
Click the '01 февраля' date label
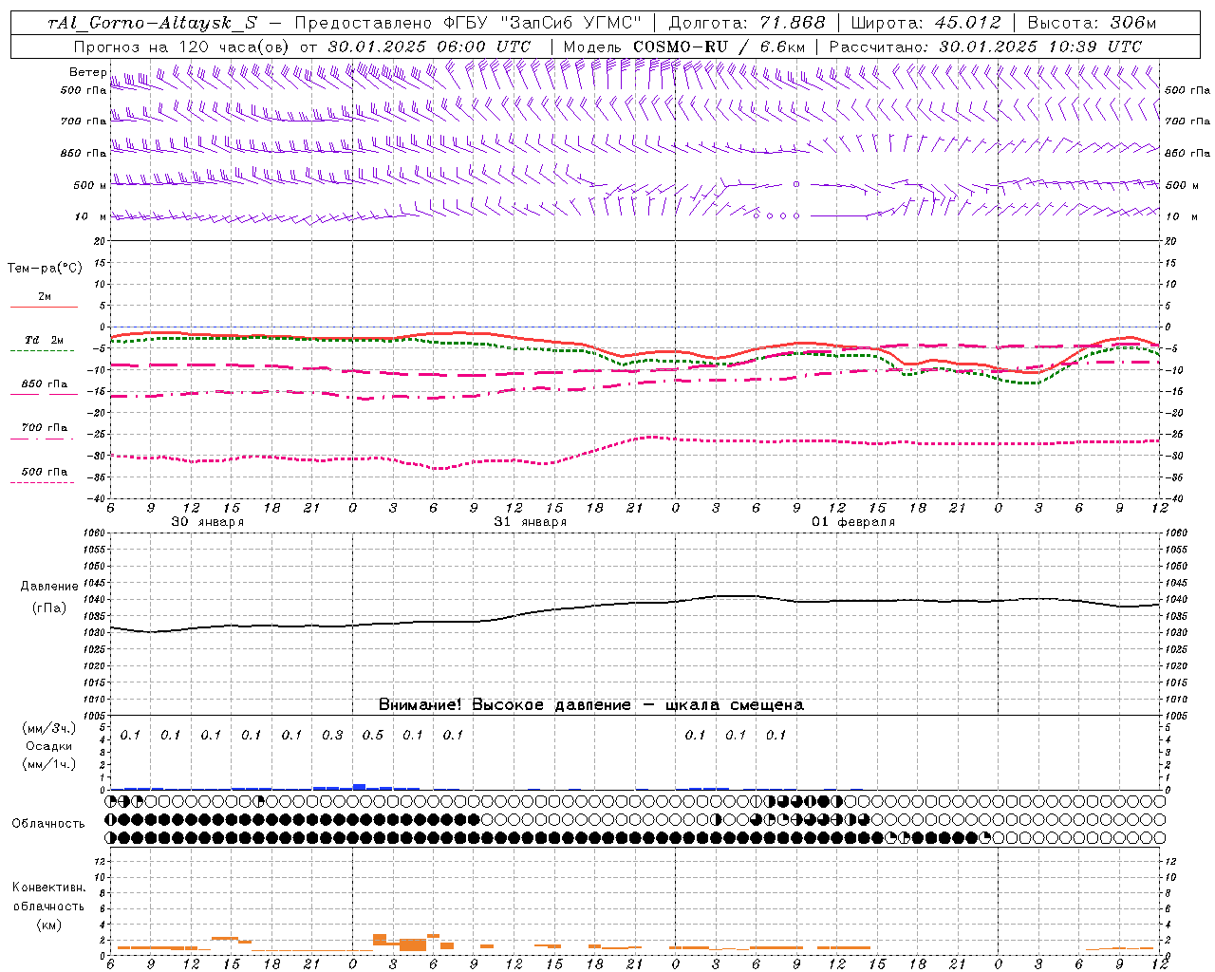click(853, 522)
